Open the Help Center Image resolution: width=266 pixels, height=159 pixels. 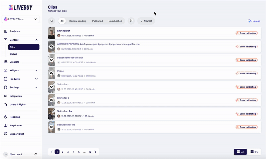16,125
